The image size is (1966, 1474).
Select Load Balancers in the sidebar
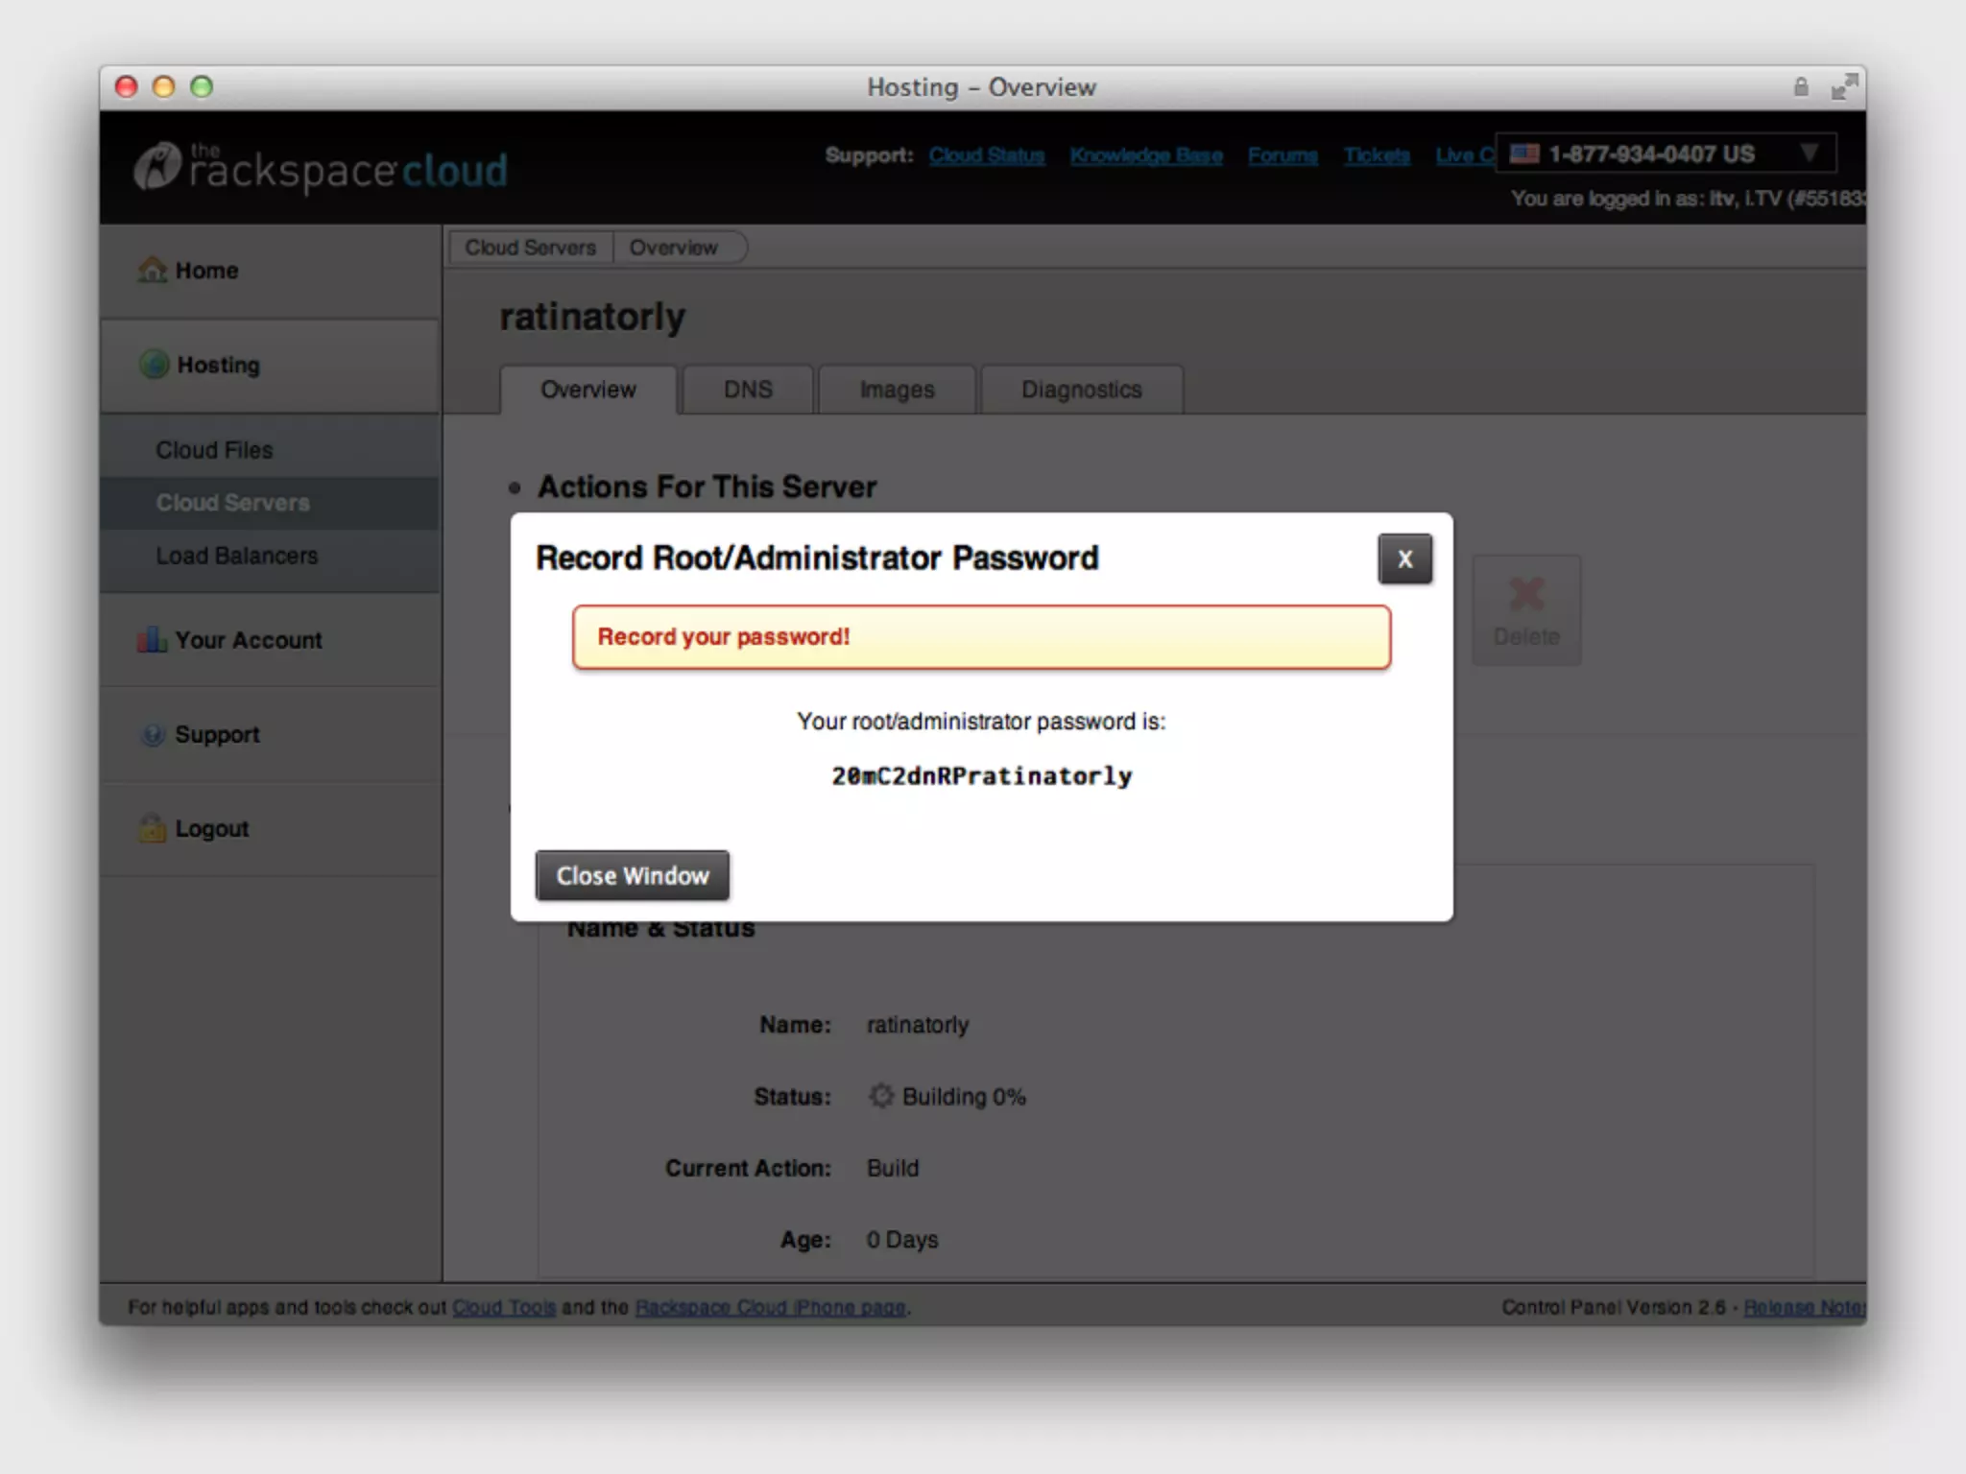[x=236, y=556]
